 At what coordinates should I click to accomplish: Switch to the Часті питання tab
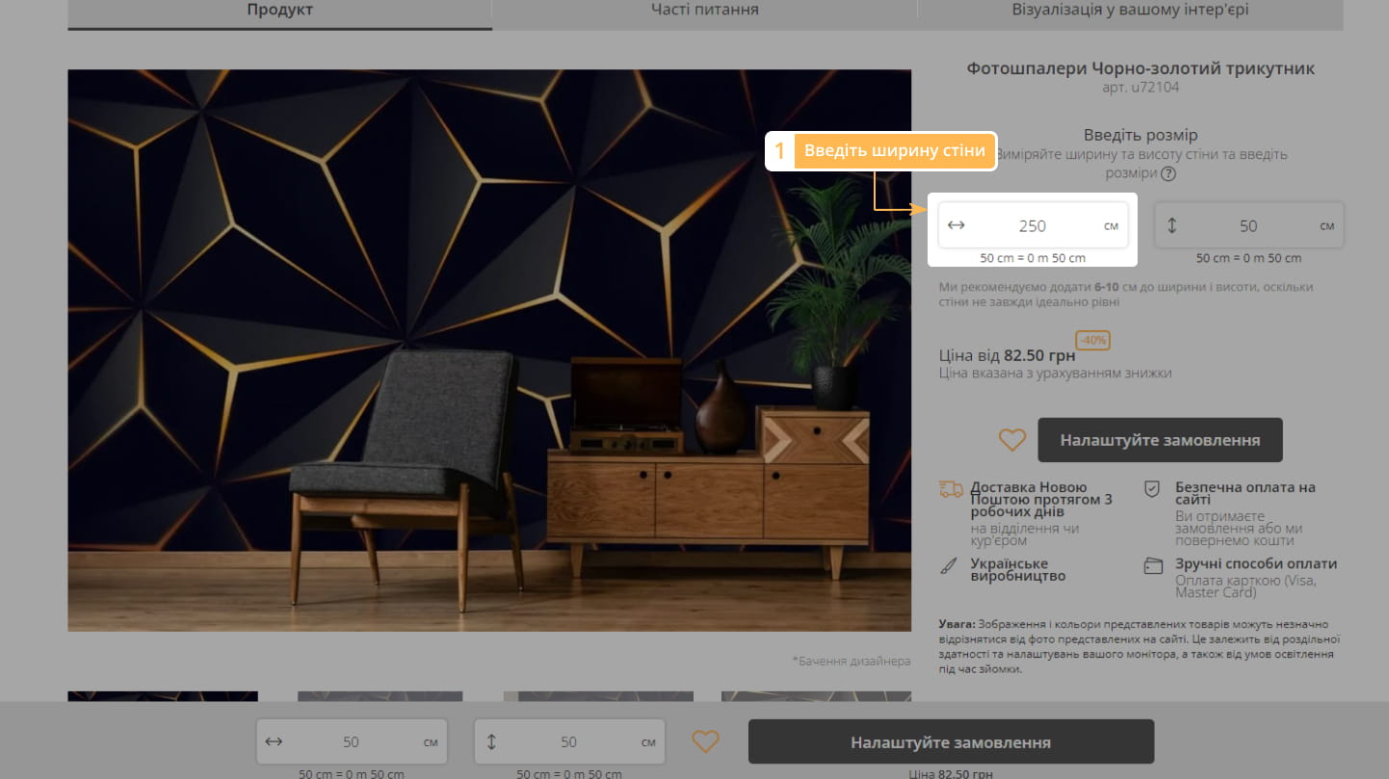point(704,11)
